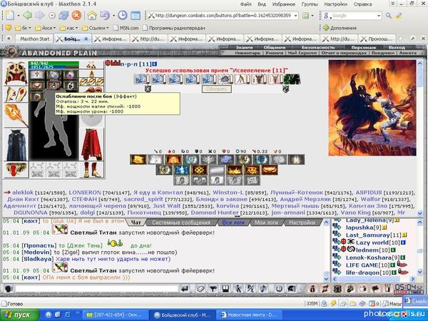Click fighter name aleklok in the list
428x321 pixels.
coord(23,193)
